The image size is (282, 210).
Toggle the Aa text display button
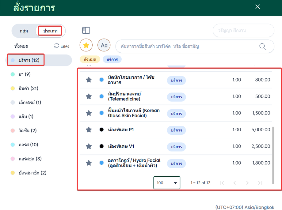(x=104, y=45)
